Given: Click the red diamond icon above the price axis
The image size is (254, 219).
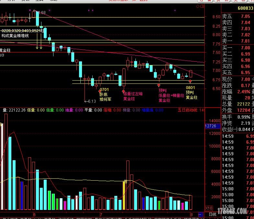Looking at the screenshot, I should point(198,6).
